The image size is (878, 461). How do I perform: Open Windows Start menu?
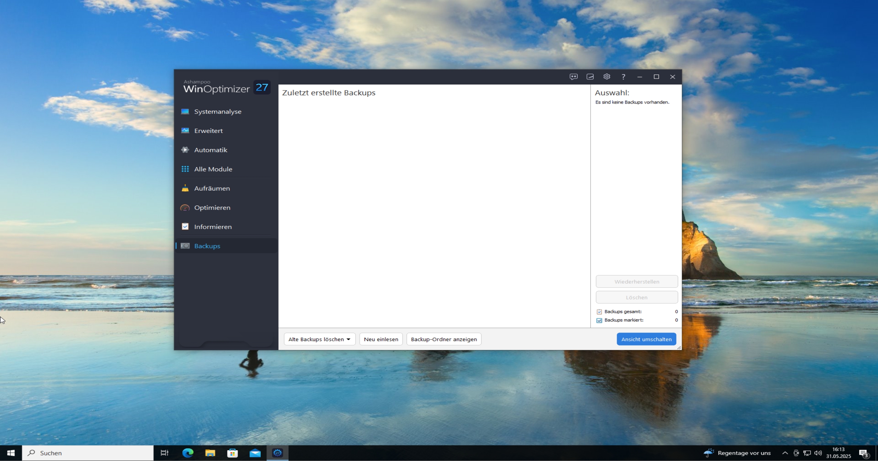click(x=11, y=453)
